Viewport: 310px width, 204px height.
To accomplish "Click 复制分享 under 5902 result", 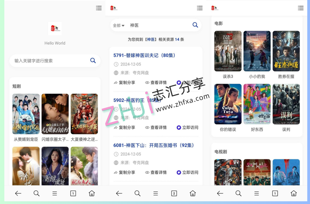I will 124,127.
